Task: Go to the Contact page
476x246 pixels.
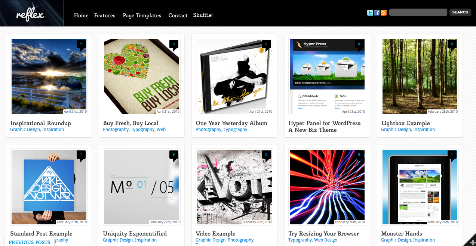Action: click(x=178, y=15)
